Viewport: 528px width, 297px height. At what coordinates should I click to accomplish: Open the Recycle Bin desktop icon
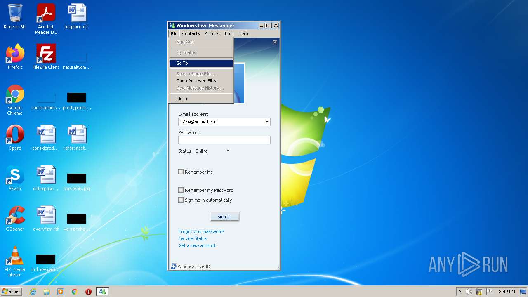(x=15, y=16)
